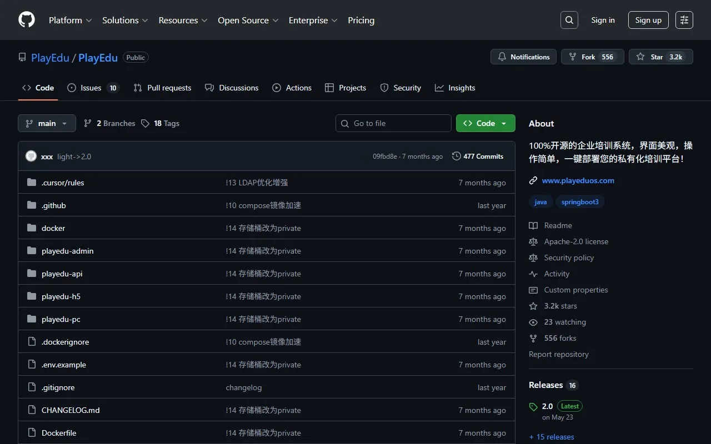Click the Go to file search field
Viewport: 711px width, 444px height.
tap(393, 123)
